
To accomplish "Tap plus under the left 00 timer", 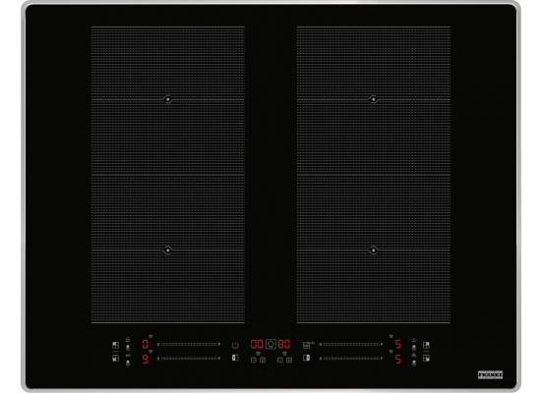I will pyautogui.click(x=263, y=360).
